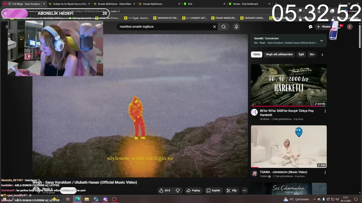362x203 pixels.
Task: Click the Wegh - Sana Vuruldum video title
Action: pyautogui.click(x=85, y=182)
